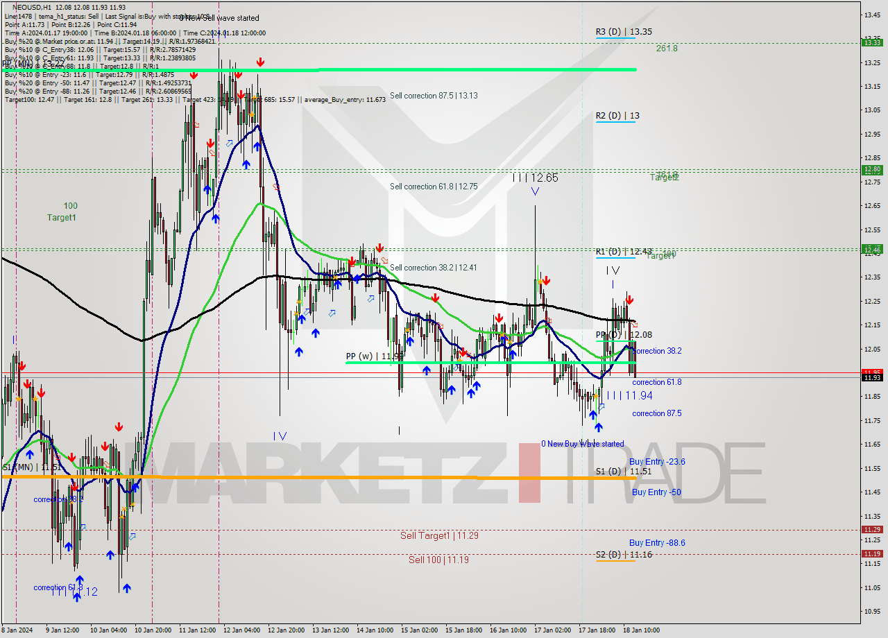888x638 pixels.
Task: Click the S1 (MN) | 11.51 monthly label
Action: (x=31, y=467)
